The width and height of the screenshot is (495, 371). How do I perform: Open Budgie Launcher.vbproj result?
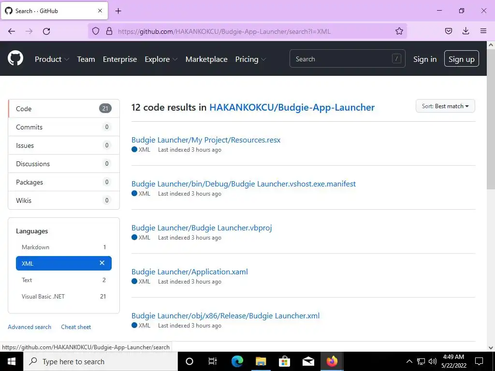tap(202, 228)
